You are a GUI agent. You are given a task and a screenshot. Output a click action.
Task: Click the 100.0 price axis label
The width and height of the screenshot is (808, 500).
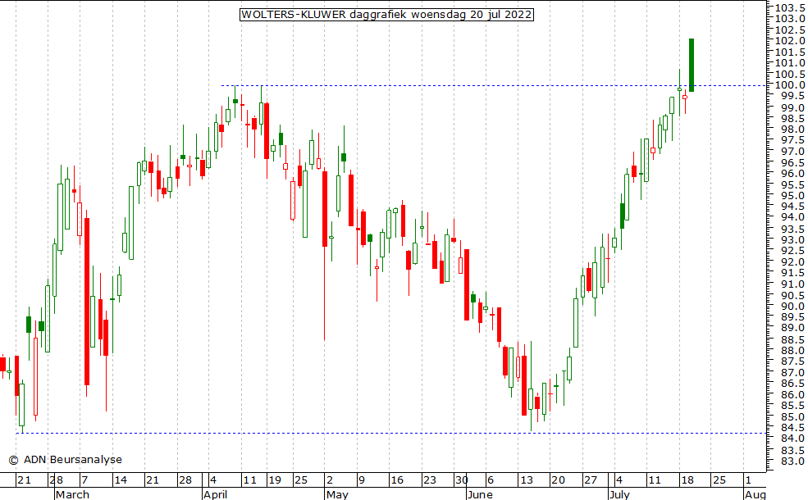790,85
